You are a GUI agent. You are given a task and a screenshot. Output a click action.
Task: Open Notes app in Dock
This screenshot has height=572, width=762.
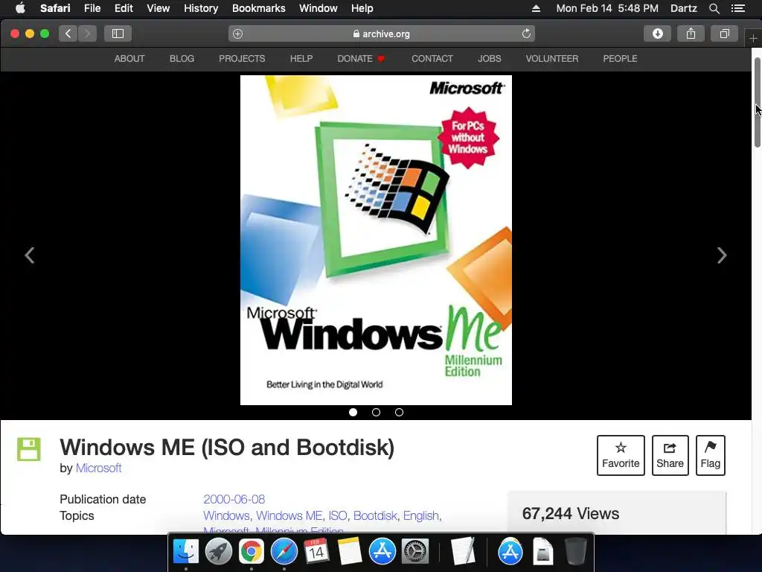click(350, 552)
